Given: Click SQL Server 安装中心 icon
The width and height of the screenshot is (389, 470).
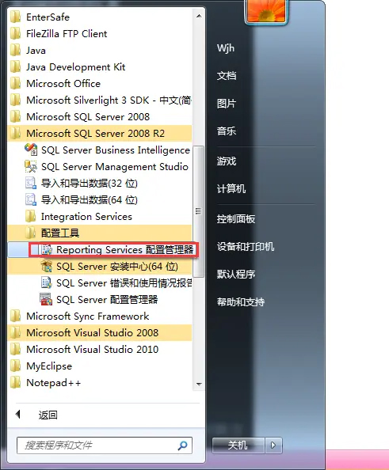Looking at the screenshot, I should tap(47, 266).
